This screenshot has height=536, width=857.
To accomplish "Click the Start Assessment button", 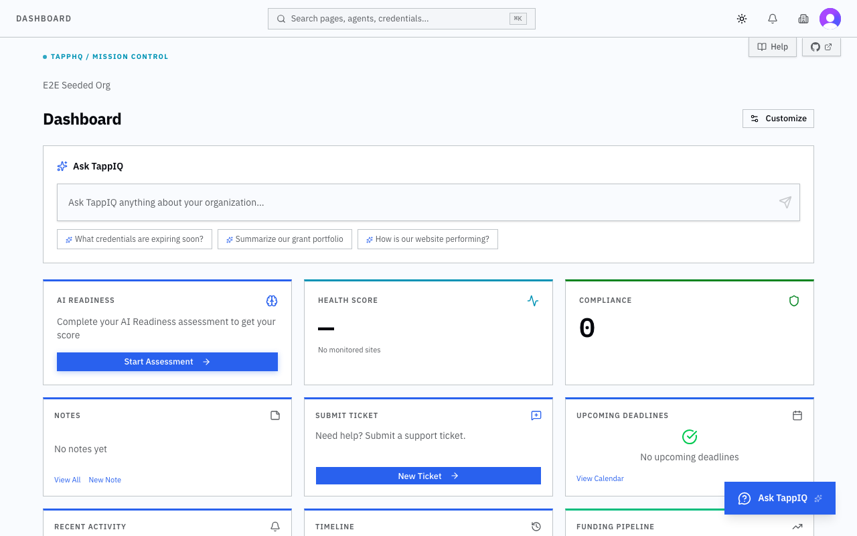I will (167, 362).
